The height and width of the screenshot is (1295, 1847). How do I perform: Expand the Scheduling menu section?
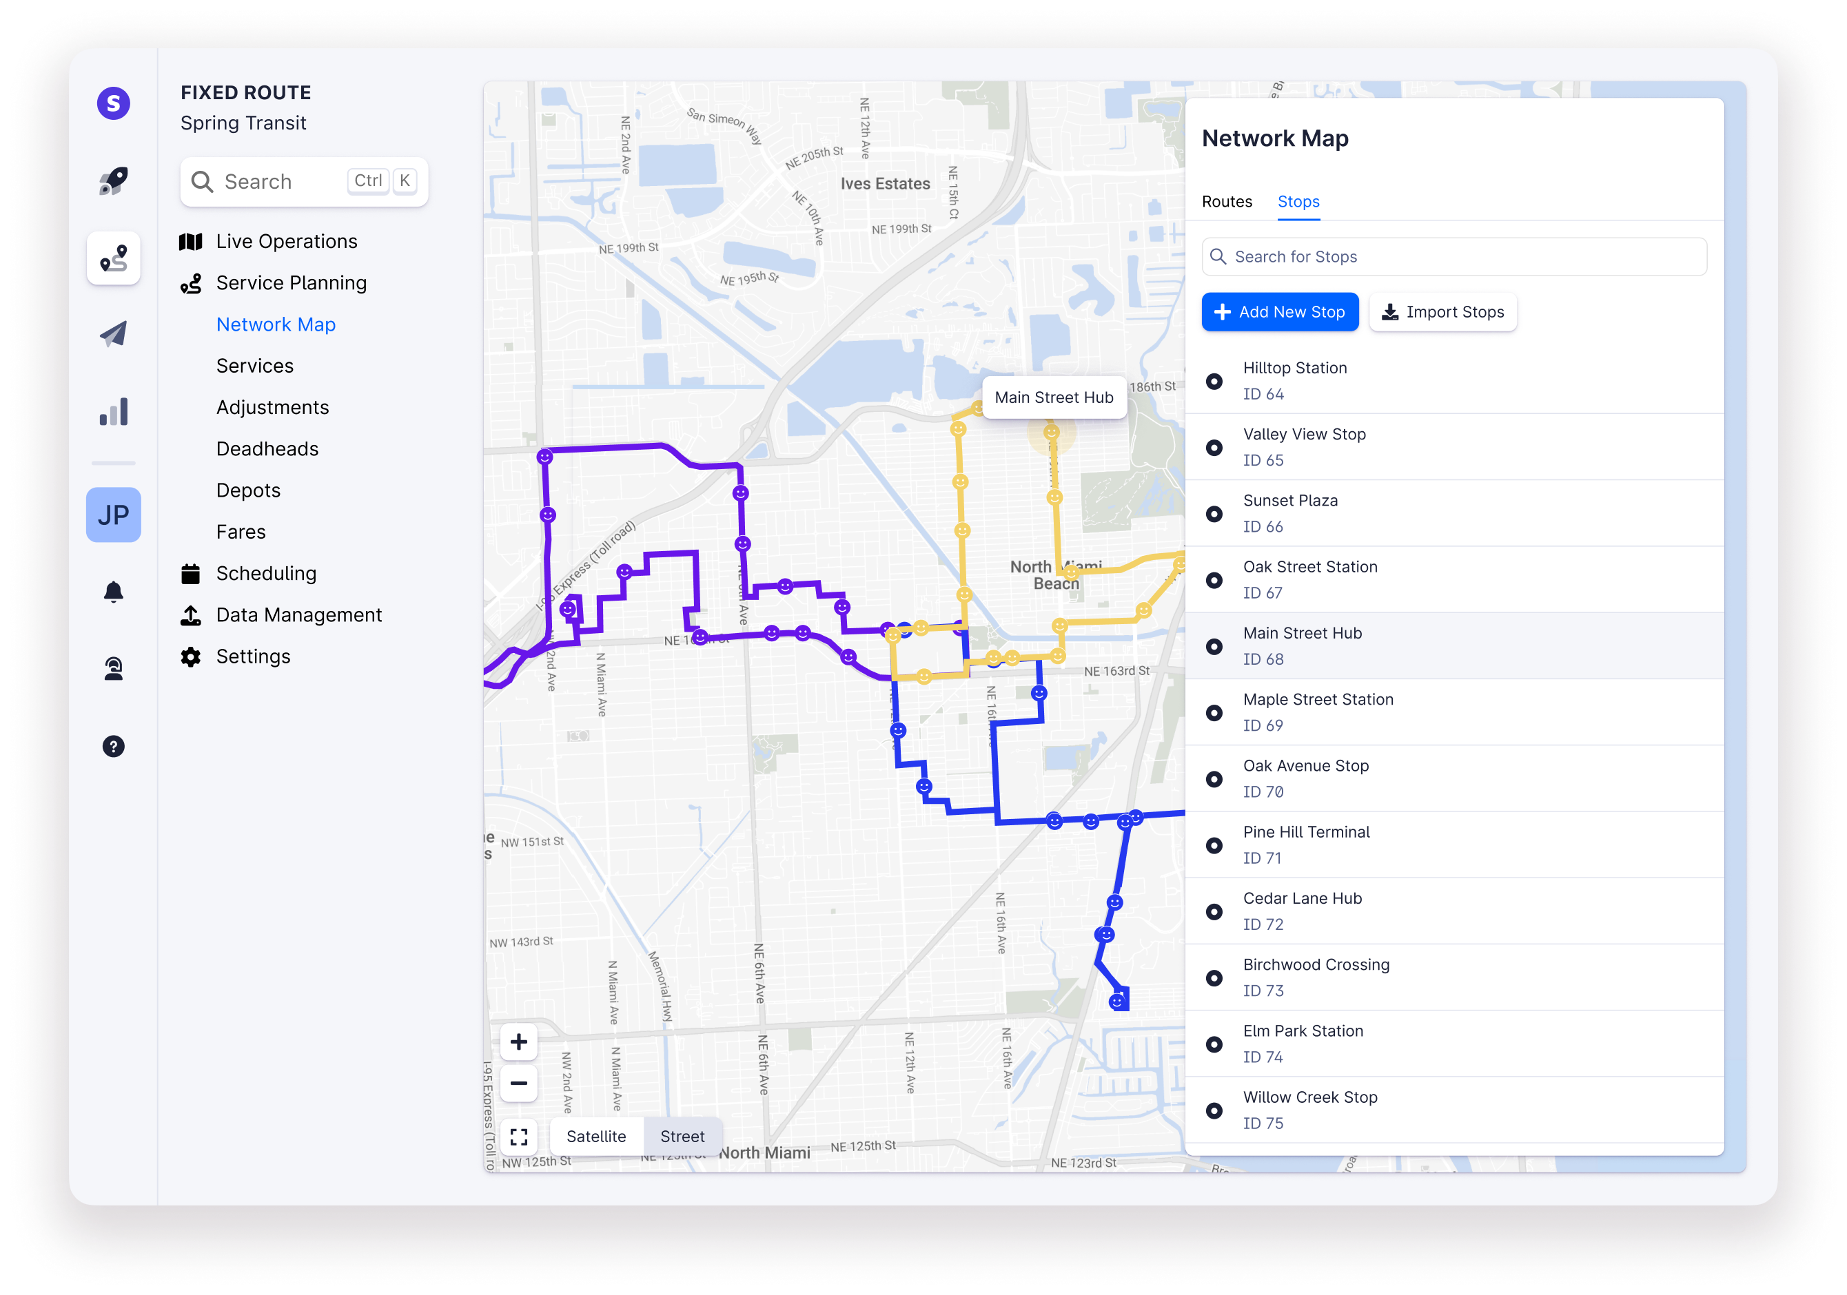pyautogui.click(x=266, y=573)
